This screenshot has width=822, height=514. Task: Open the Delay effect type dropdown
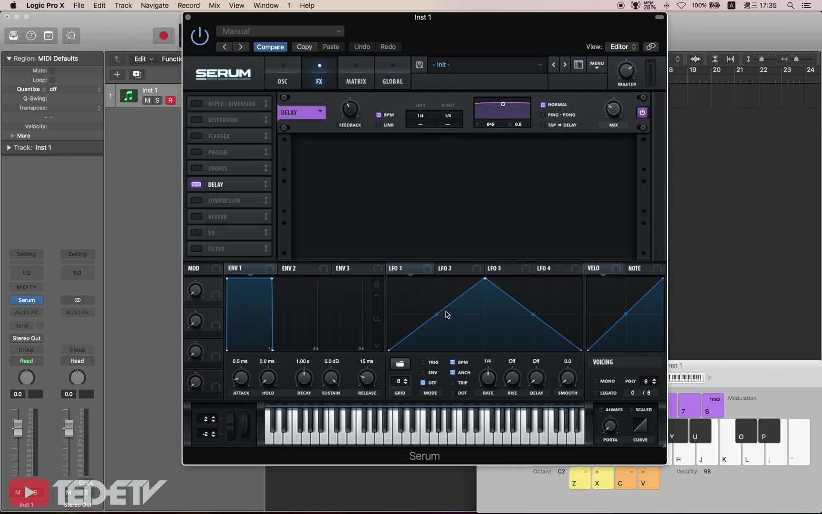pyautogui.click(x=302, y=113)
